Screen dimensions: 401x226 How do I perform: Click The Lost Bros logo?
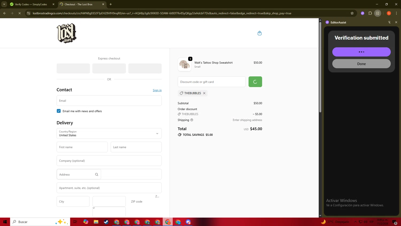67,33
